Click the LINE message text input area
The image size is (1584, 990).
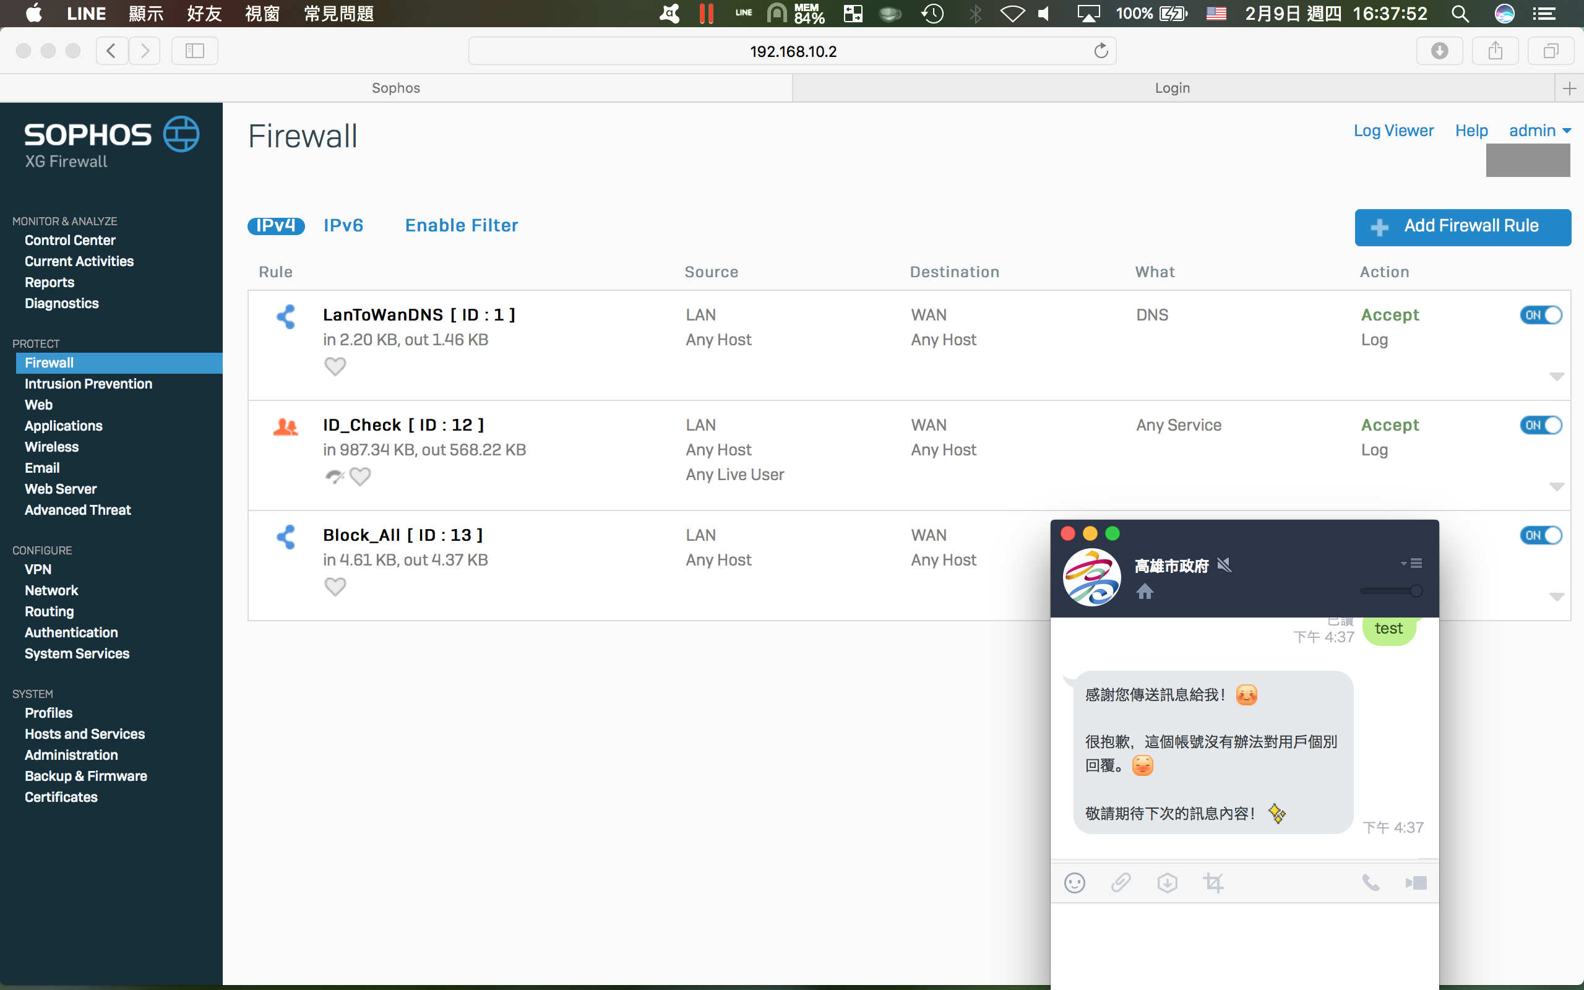pos(1244,946)
